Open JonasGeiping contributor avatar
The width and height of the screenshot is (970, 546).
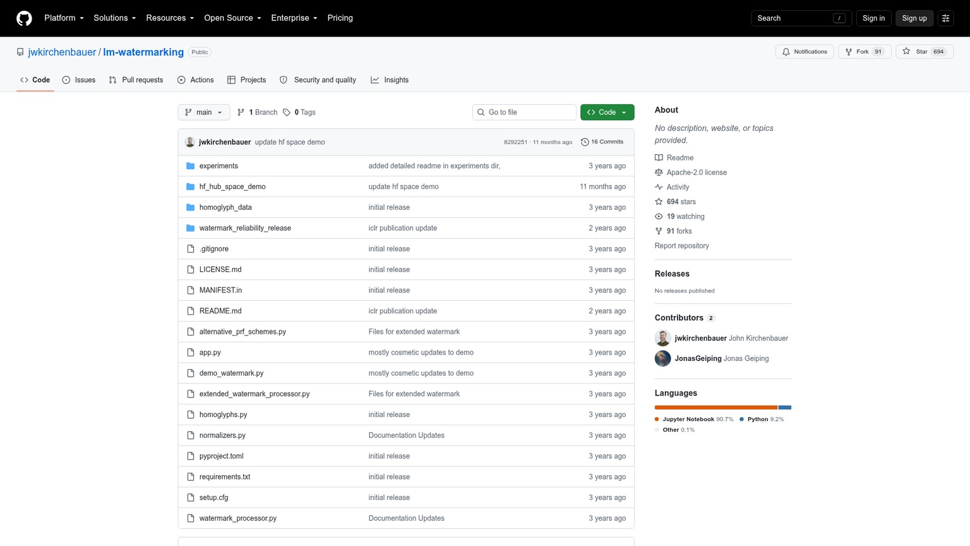tap(662, 358)
